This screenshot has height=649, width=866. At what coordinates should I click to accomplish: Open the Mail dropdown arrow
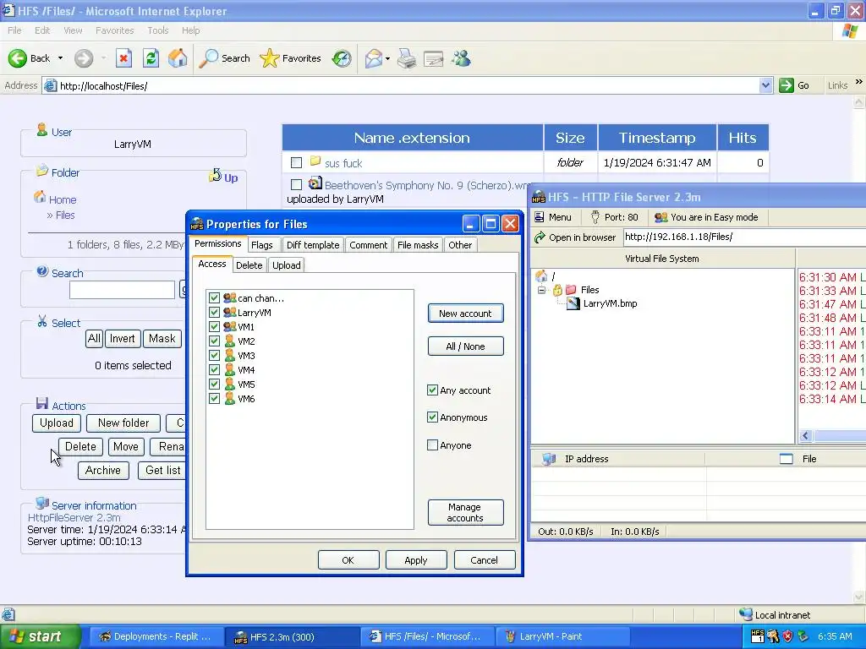(387, 58)
